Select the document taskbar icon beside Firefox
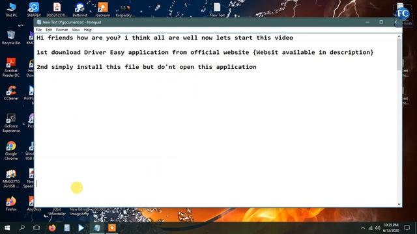 click(66, 228)
